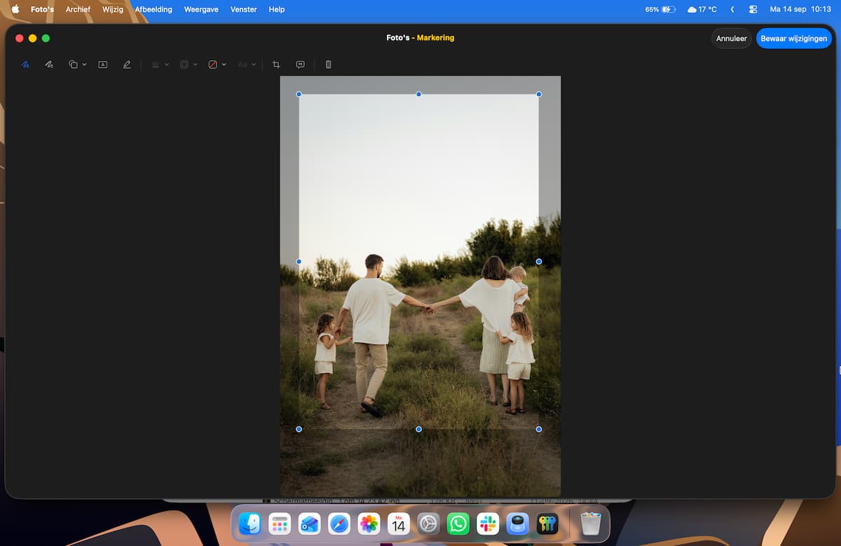The height and width of the screenshot is (546, 841).
Task: Click Bewaar wijzigingen button
Action: (794, 38)
